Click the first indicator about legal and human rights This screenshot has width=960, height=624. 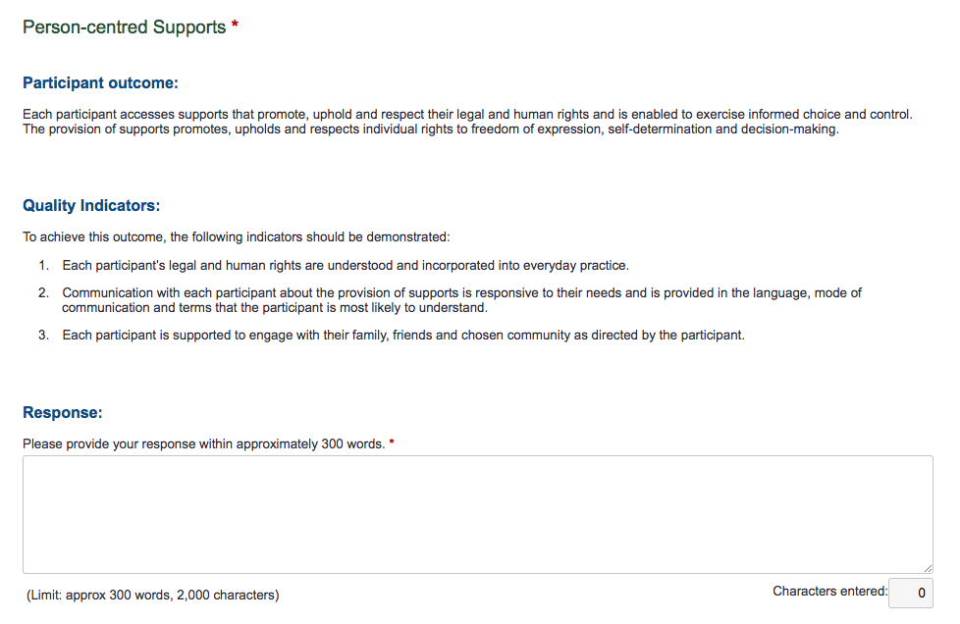pos(346,266)
